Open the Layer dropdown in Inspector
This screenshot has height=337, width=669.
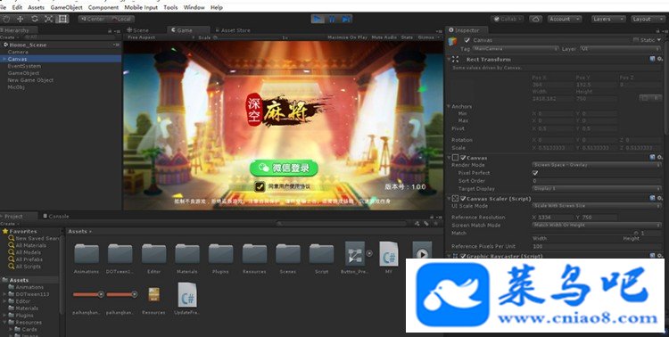point(620,49)
